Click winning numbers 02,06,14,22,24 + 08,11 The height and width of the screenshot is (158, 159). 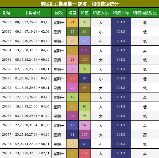tap(32, 144)
